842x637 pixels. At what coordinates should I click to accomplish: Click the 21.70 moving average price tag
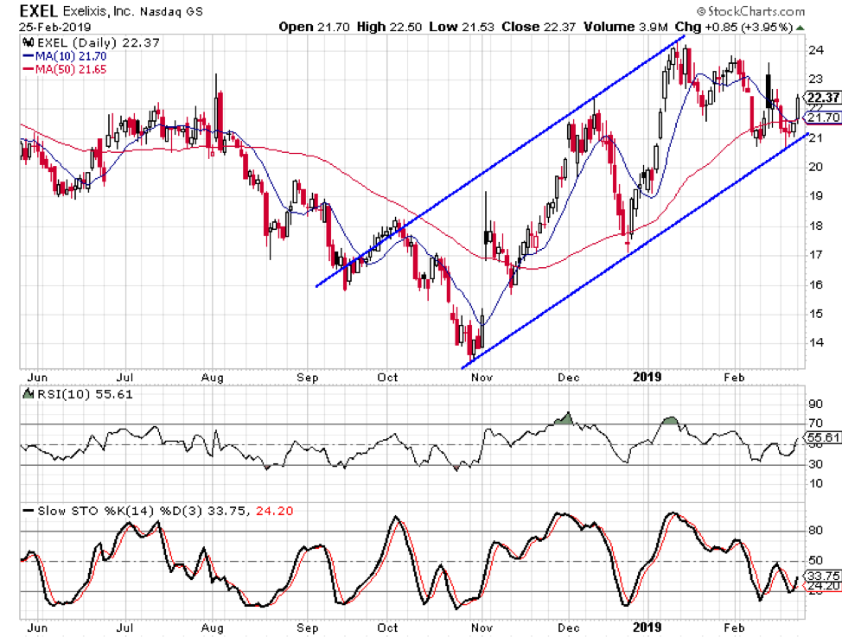pos(823,118)
